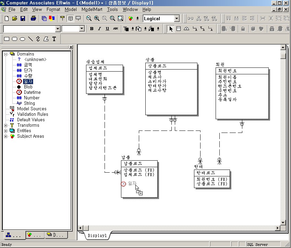Select the Entity creation tool
The width and height of the screenshot is (291, 248).
tap(179, 29)
